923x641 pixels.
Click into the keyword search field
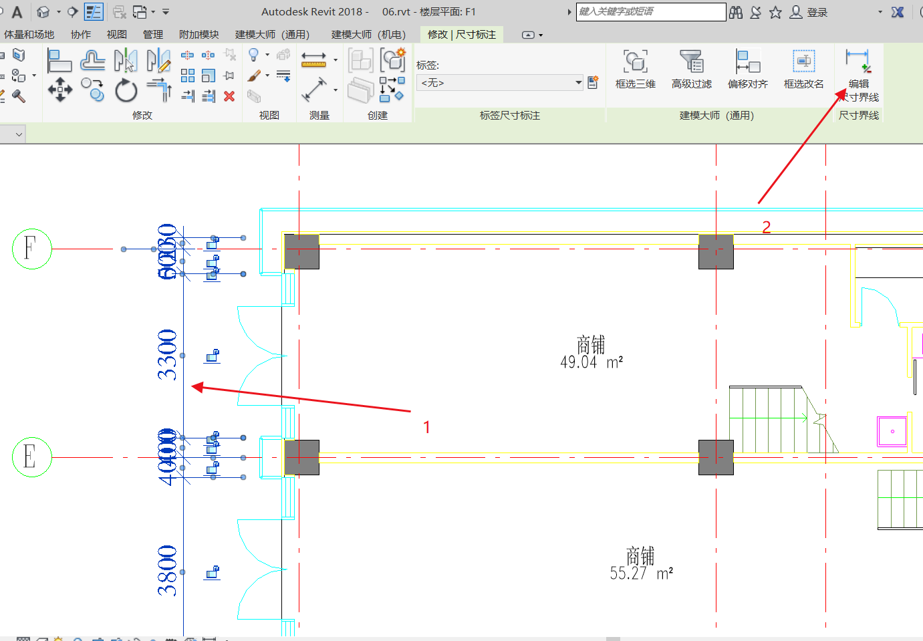(650, 12)
